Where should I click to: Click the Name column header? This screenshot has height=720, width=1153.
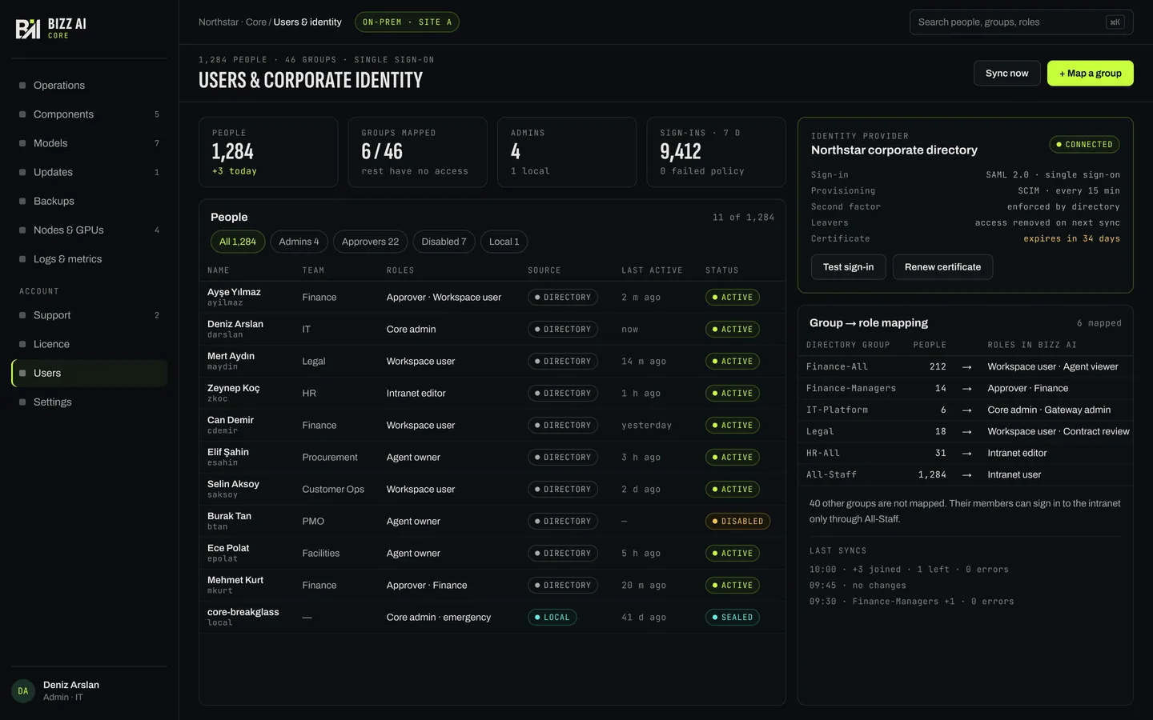click(219, 270)
